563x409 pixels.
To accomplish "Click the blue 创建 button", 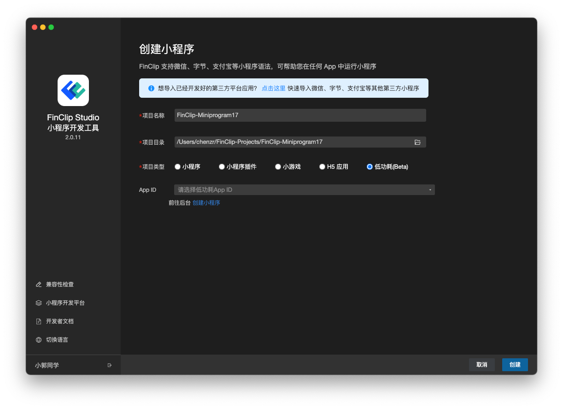I will 515,365.
